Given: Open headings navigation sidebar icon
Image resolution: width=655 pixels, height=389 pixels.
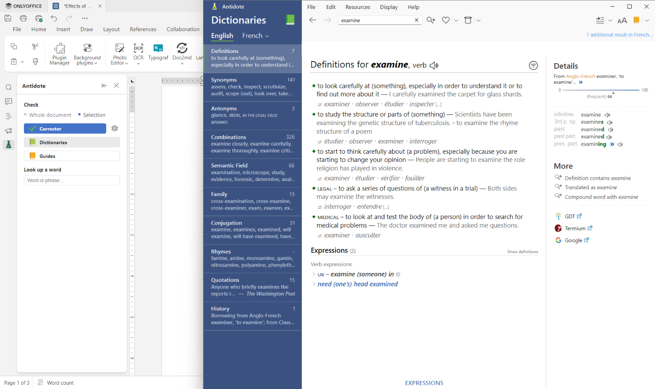Looking at the screenshot, I should click(x=9, y=116).
